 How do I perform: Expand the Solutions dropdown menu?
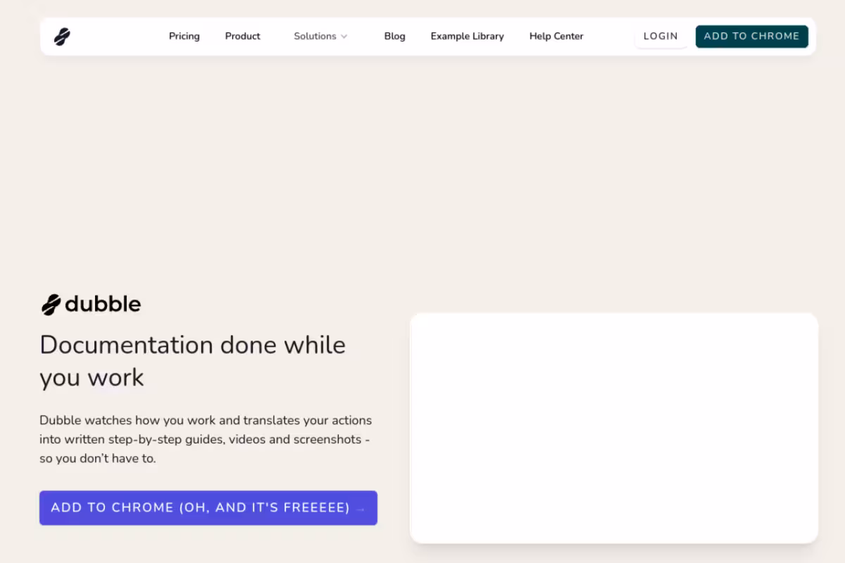tap(320, 37)
